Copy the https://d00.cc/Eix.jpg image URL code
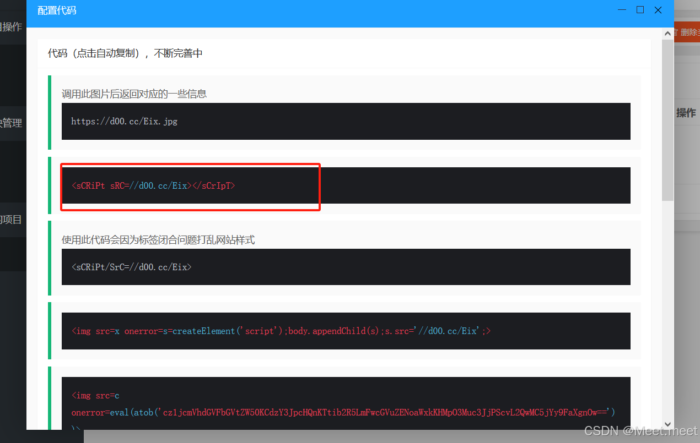The height and width of the screenshot is (443, 700). (346, 121)
